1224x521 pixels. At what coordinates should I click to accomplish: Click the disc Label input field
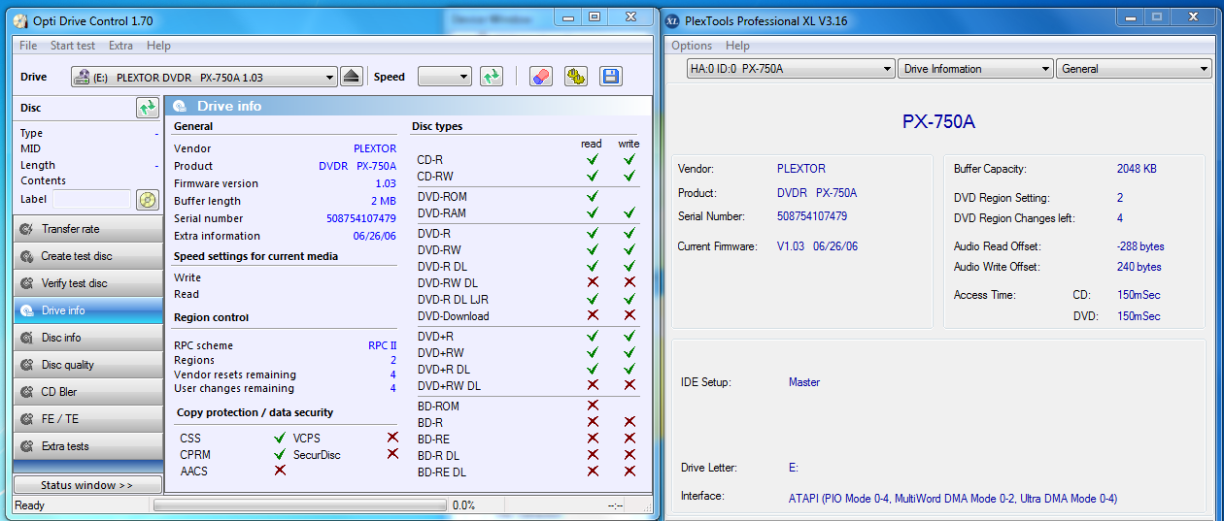point(91,199)
